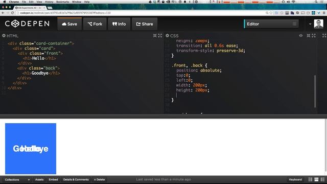Viewport: 327px width, 184px height.
Task: Click the CodePen logo
Action: click(x=27, y=24)
